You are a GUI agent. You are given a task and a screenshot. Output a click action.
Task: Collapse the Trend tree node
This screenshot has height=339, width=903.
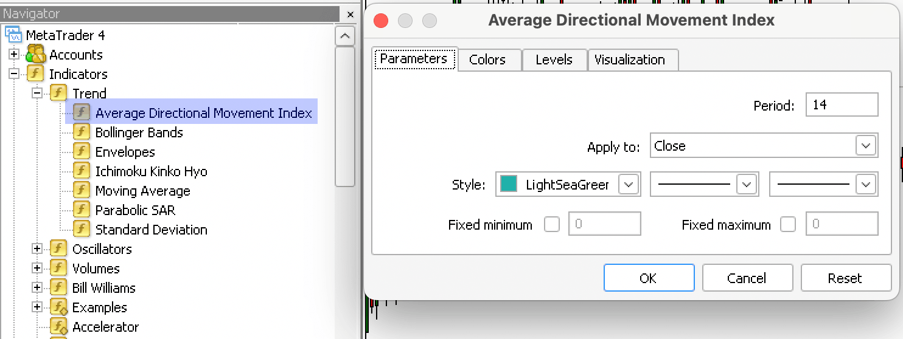(x=37, y=94)
